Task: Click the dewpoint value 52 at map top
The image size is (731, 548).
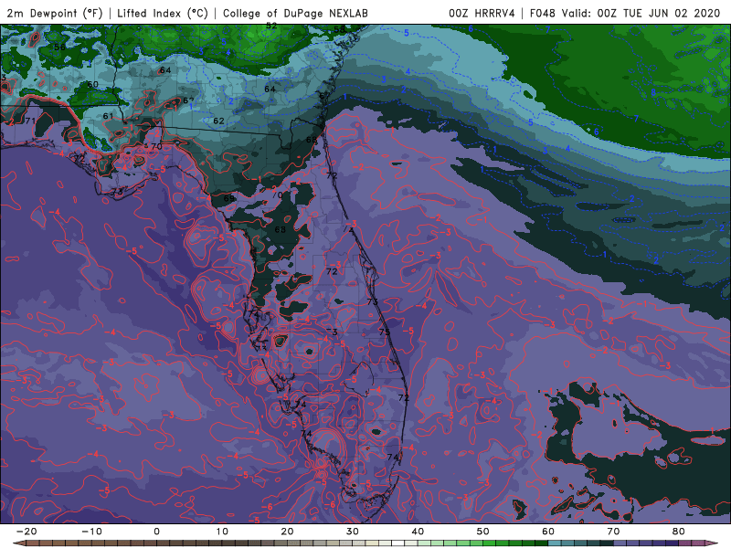Action: [x=271, y=26]
